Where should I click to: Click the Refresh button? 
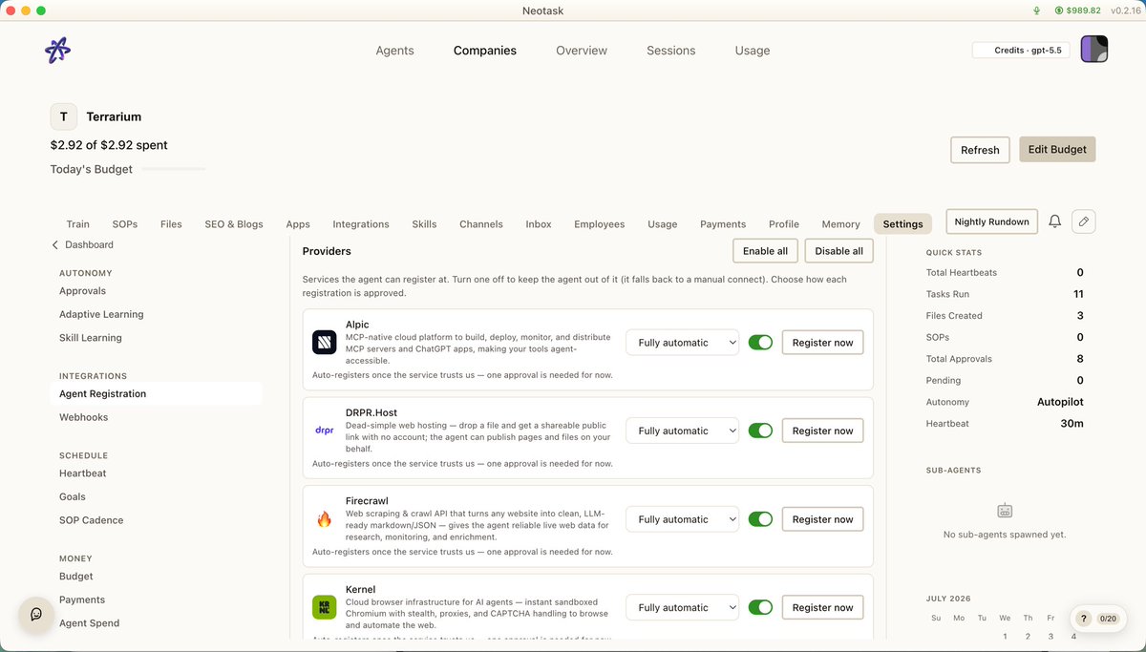pos(980,150)
